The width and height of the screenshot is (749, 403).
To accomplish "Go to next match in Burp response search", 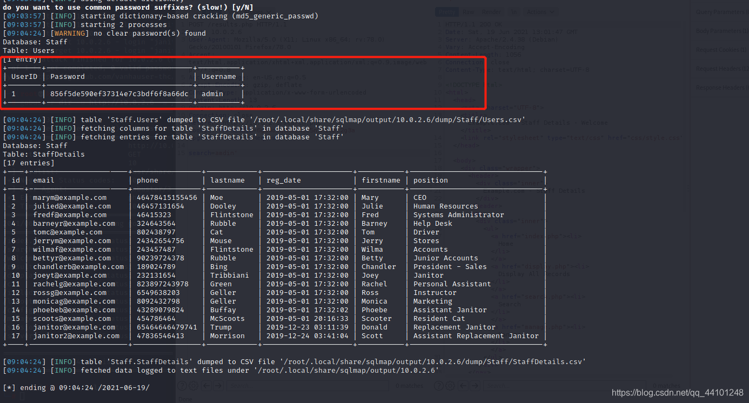I will [476, 386].
